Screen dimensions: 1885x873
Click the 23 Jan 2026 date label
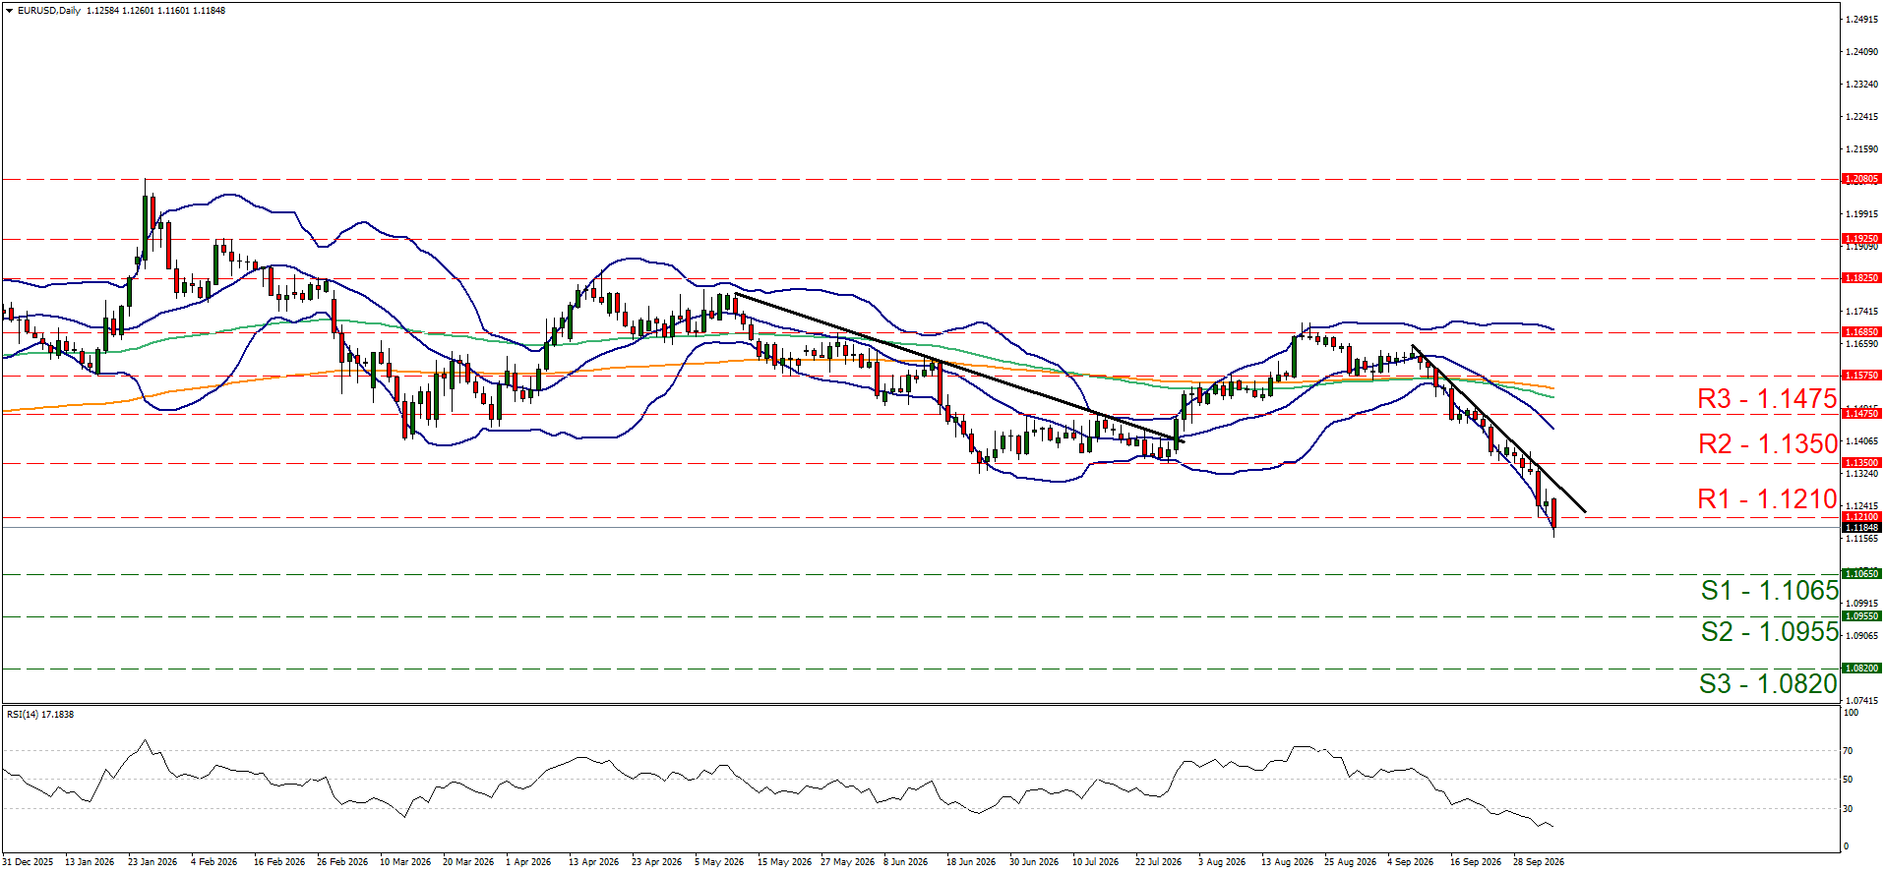point(152,862)
